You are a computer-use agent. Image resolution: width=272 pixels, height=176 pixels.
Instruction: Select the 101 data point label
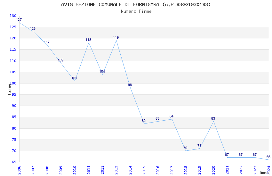click(x=74, y=78)
